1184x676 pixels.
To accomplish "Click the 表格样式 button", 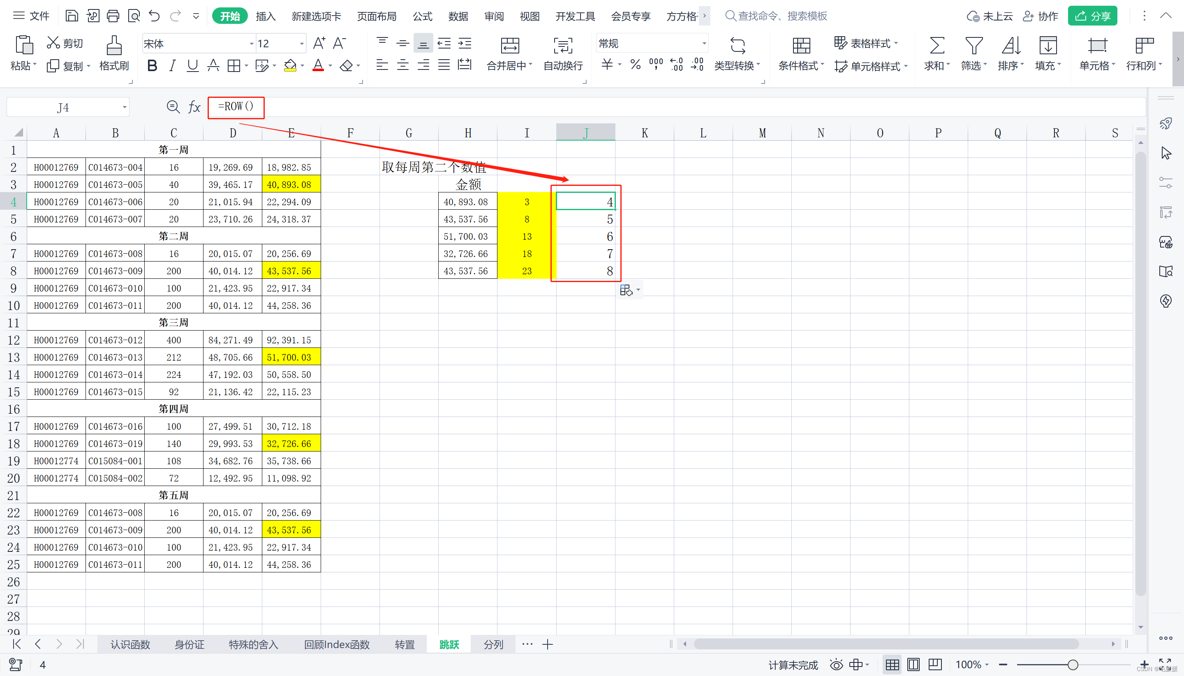I will tap(866, 43).
